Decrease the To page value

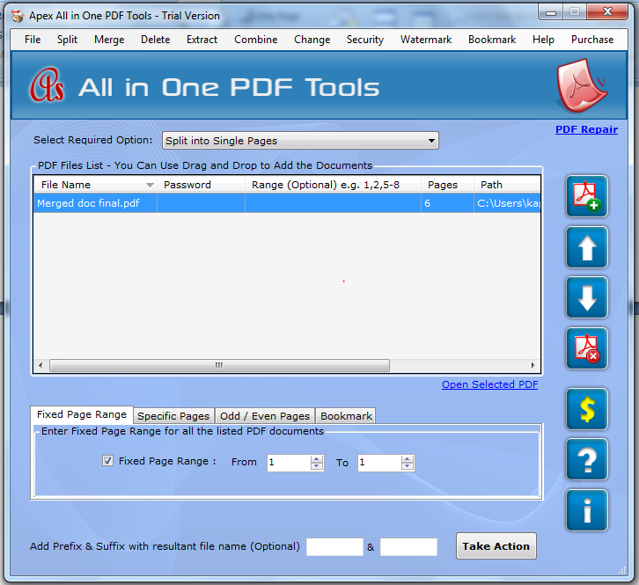(x=408, y=466)
